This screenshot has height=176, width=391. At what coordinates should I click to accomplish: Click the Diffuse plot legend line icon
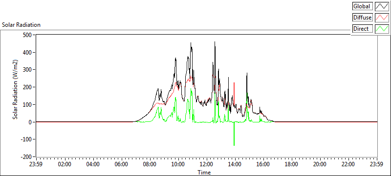(x=382, y=18)
